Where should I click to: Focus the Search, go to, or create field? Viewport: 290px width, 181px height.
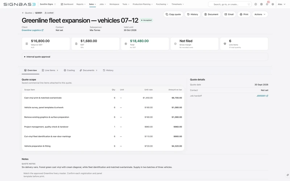pyautogui.click(x=230, y=4)
